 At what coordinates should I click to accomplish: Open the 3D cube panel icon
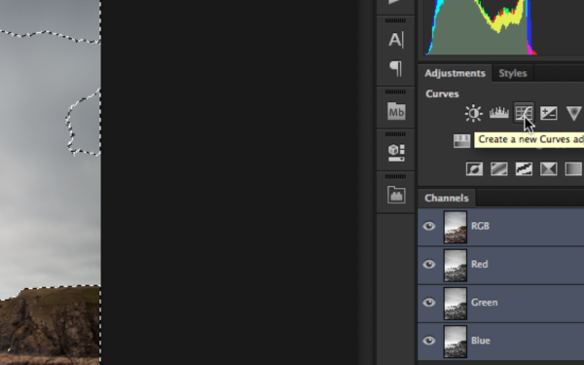pos(396,153)
